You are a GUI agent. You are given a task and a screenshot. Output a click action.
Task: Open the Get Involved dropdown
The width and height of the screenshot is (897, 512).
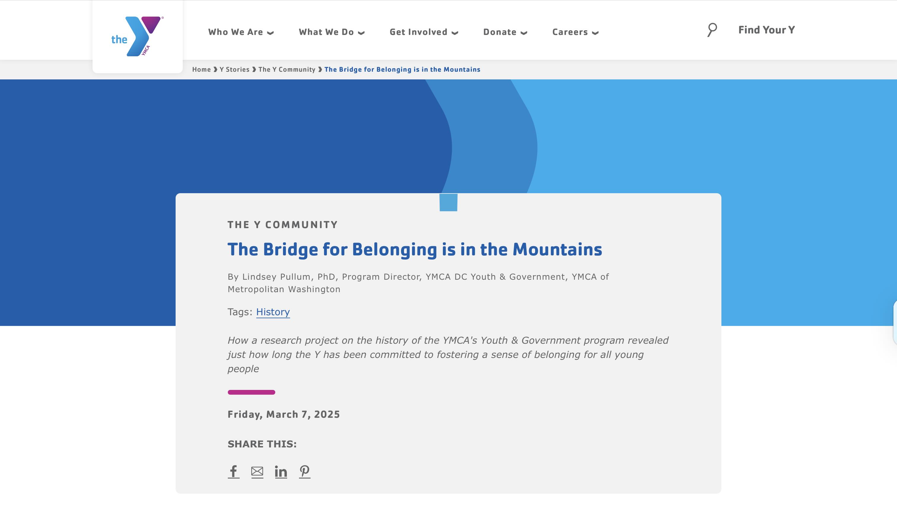pos(424,32)
